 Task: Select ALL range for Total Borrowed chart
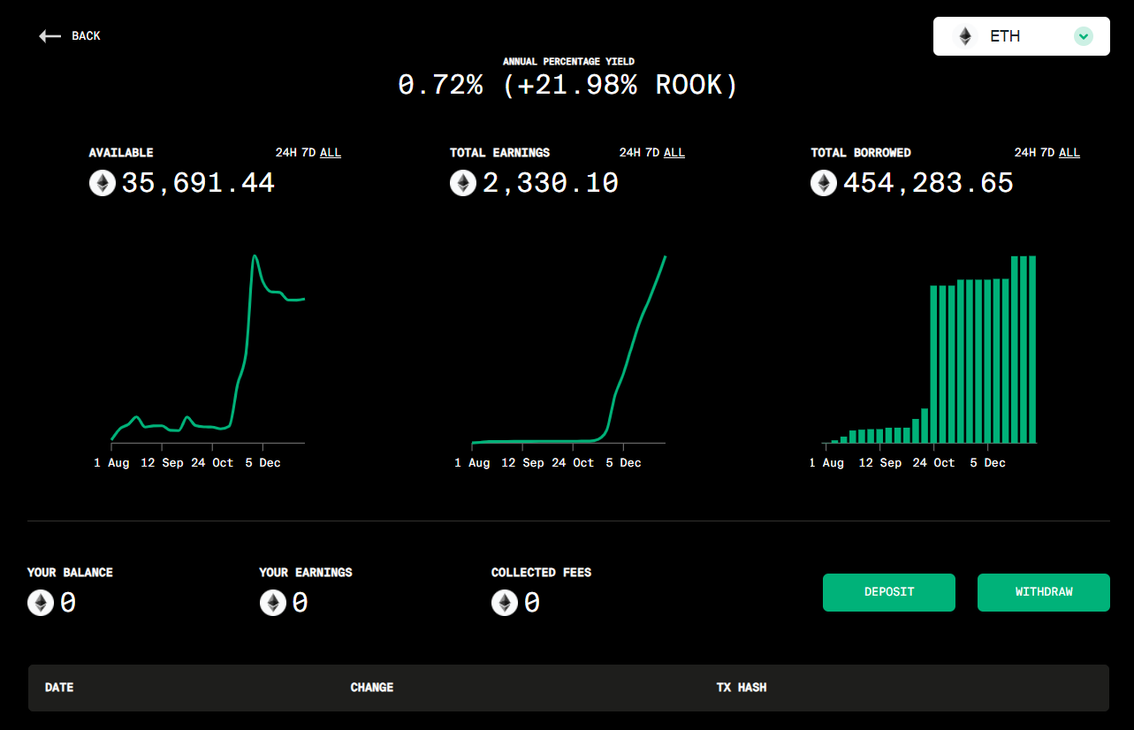[x=1069, y=153]
